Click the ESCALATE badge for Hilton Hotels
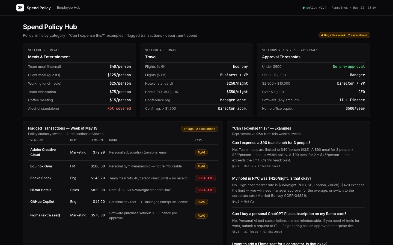 pos(205,190)
